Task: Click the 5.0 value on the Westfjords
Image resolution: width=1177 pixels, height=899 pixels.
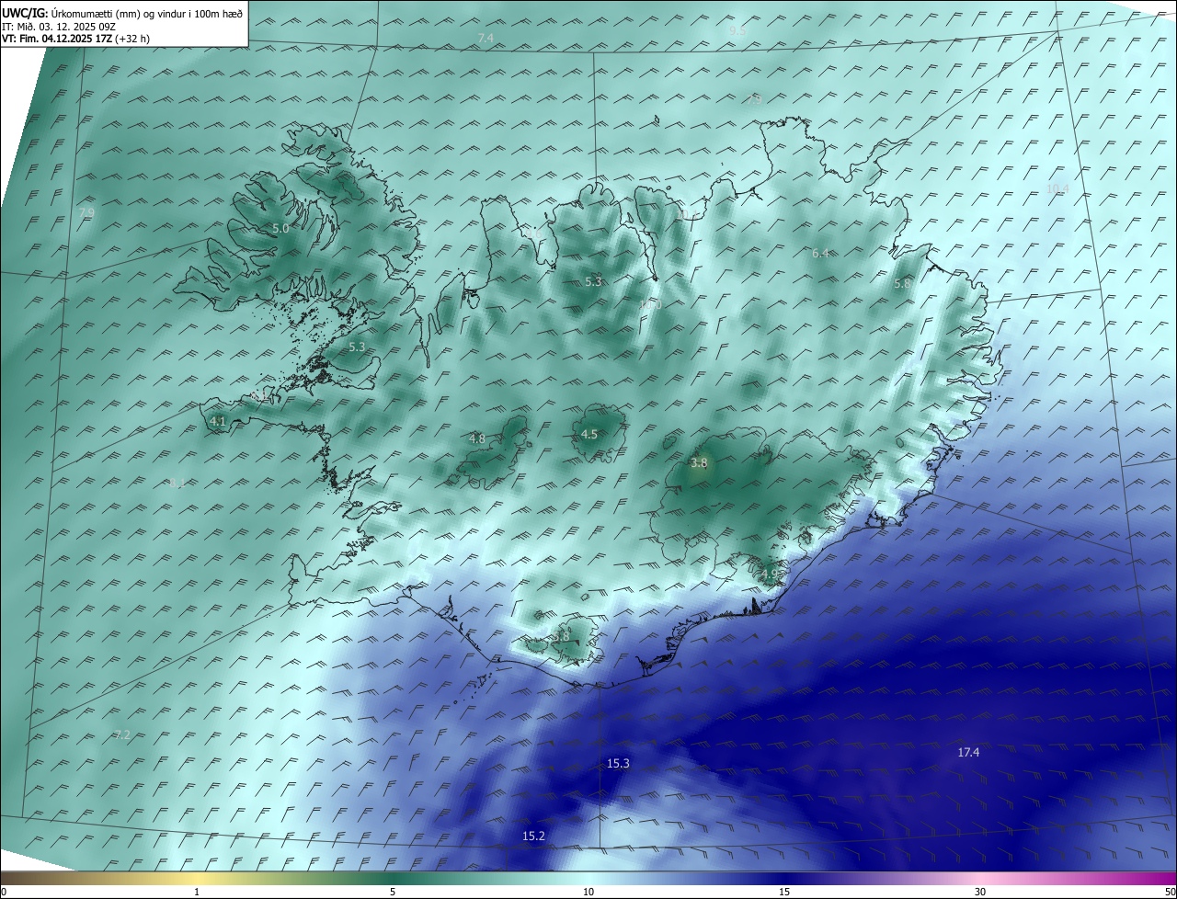Action: pos(280,228)
